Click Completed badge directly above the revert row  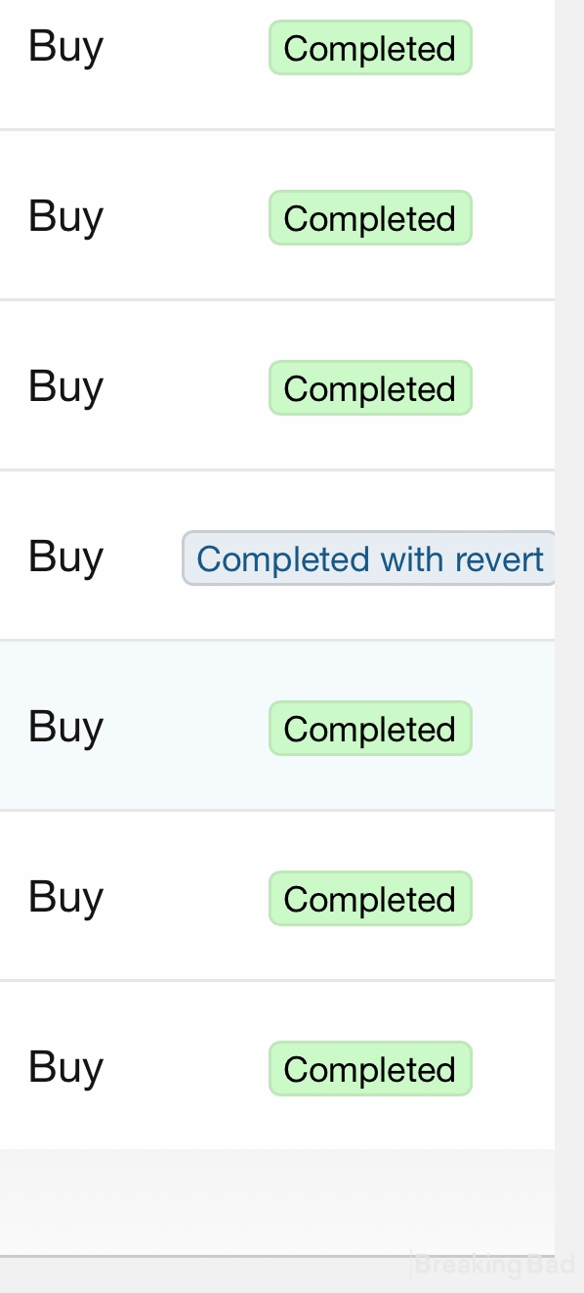click(370, 388)
